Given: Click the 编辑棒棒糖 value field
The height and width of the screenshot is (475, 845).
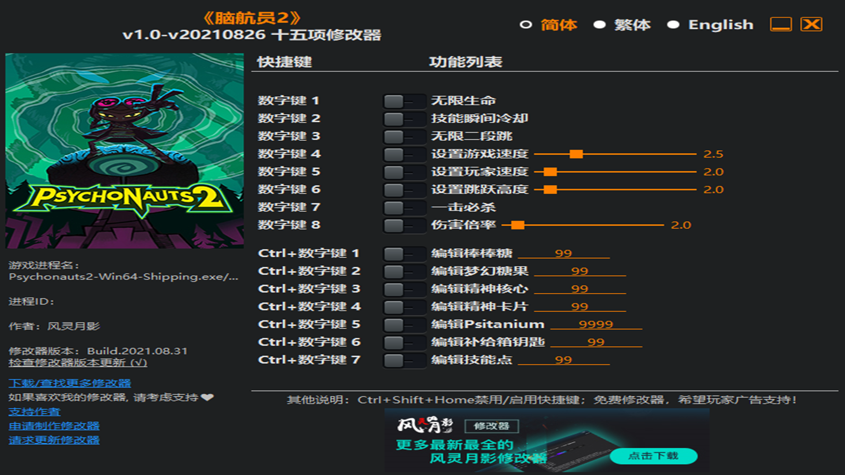Looking at the screenshot, I should click(563, 253).
